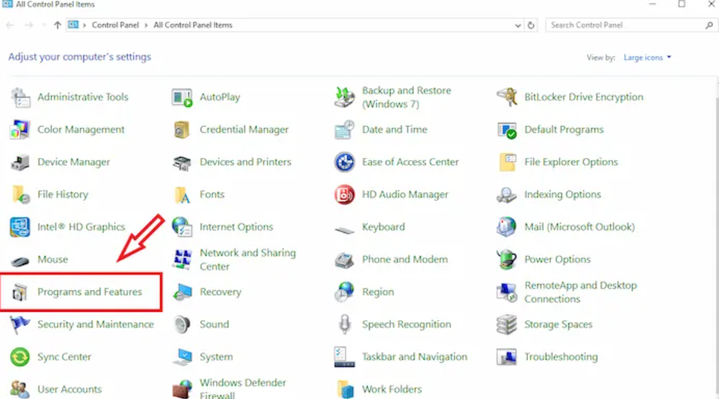The image size is (719, 399).
Task: Click the Indexing Options icon
Action: [x=506, y=195]
